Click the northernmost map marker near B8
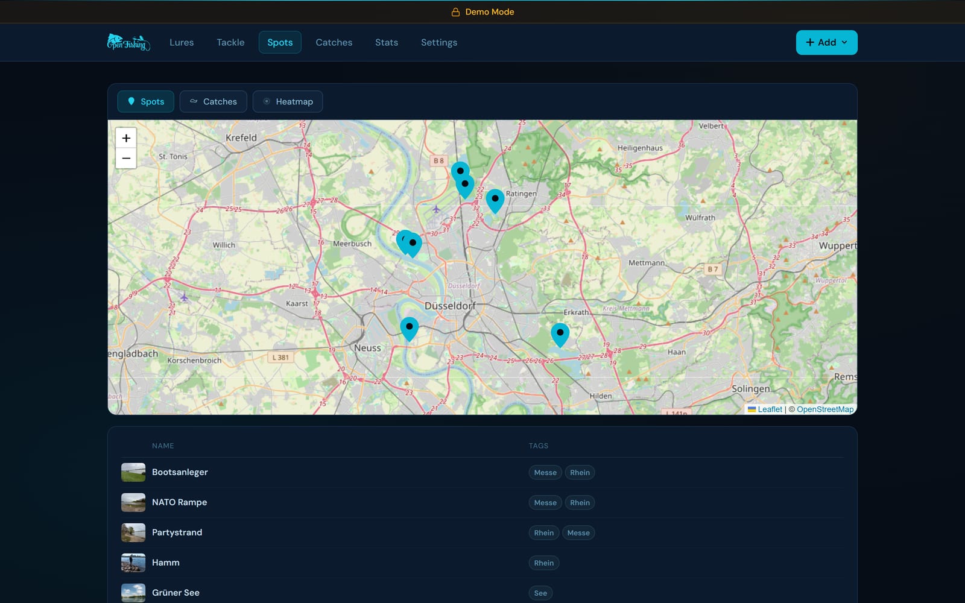965x603 pixels. (x=460, y=172)
